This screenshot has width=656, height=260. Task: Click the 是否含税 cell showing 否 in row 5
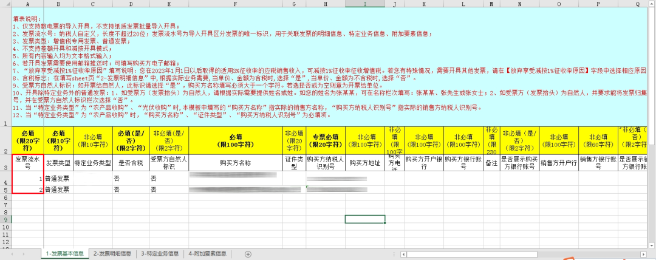coord(129,190)
